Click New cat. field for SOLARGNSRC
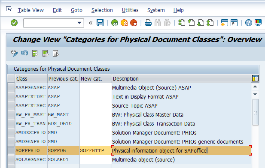This screenshot has height=168, width=265. 96,159
